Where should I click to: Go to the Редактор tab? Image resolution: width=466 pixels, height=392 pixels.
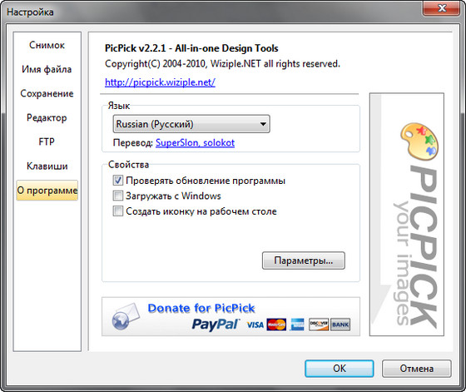click(x=47, y=117)
